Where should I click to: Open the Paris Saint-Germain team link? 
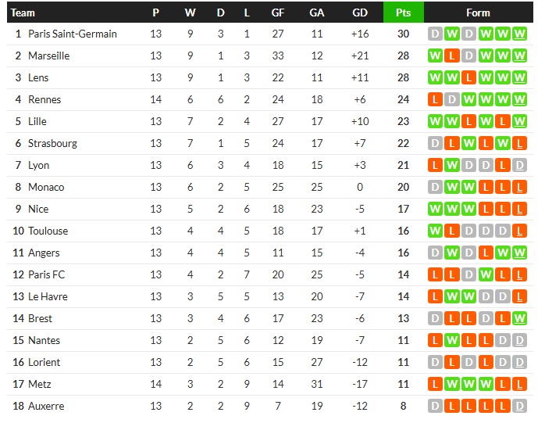(x=73, y=34)
